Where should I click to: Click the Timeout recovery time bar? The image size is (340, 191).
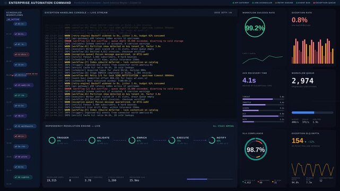pyautogui.click(x=263, y=99)
